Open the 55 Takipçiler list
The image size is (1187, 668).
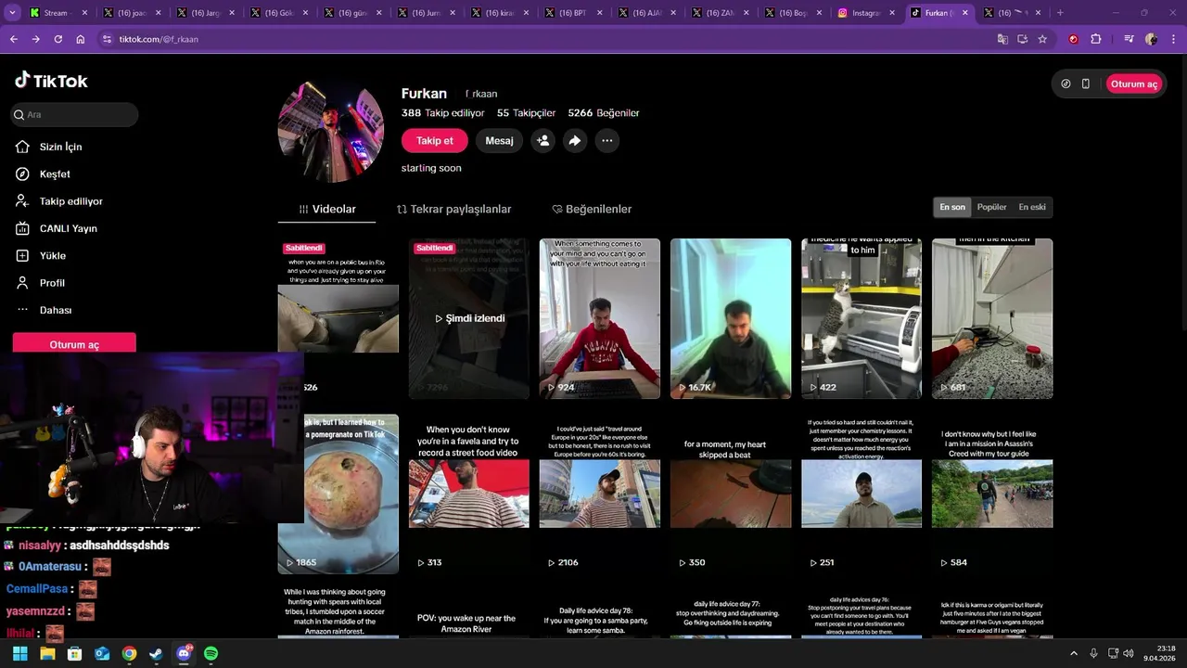[526, 113]
